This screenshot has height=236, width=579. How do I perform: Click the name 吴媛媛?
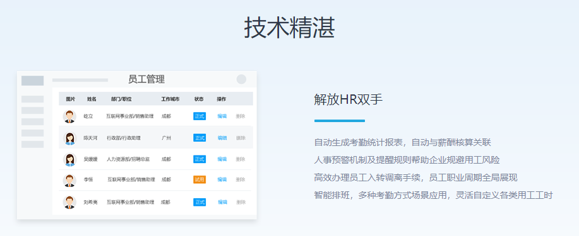click(90, 159)
